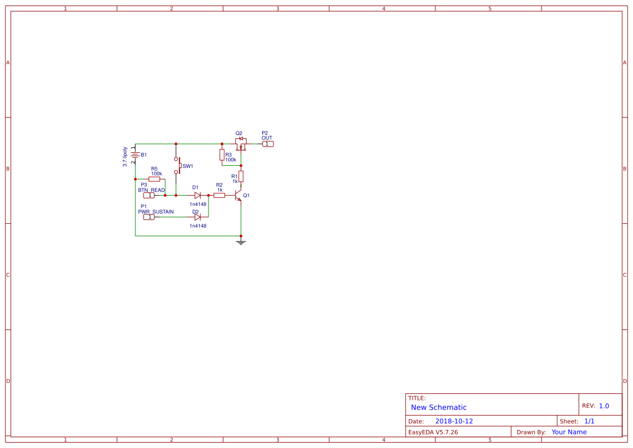Click pin 1 of the P3 BTN_READ connector

point(149,196)
